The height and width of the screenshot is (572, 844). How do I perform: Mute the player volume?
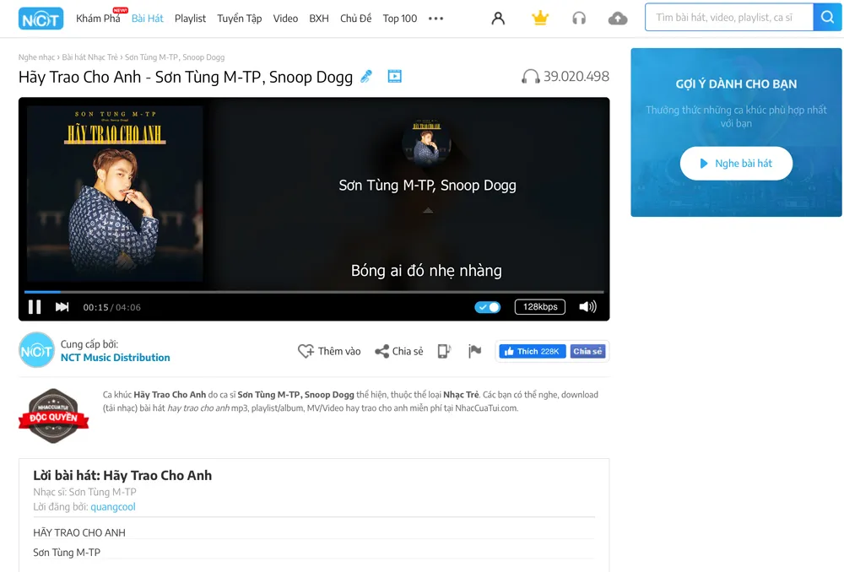pos(587,307)
